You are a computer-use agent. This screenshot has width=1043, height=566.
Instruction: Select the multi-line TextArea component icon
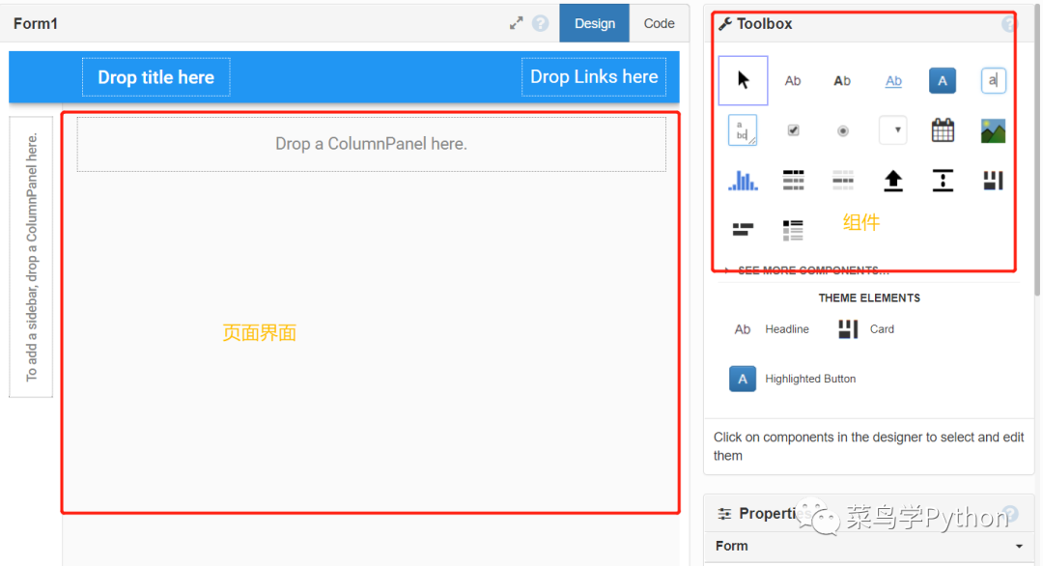point(743,130)
